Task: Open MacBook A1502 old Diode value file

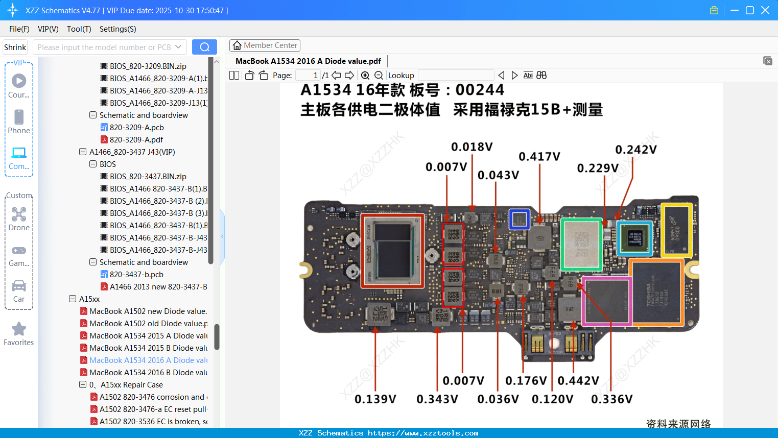Action: 148,323
